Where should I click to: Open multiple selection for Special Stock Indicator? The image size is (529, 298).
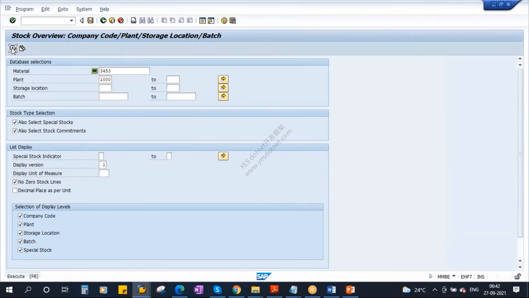pos(223,156)
